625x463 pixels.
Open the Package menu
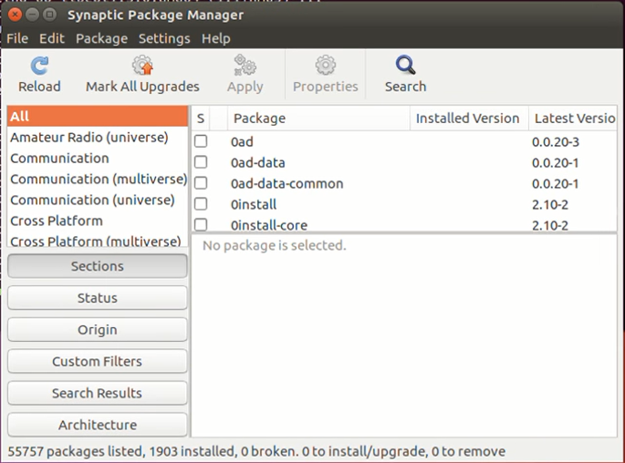tap(101, 38)
